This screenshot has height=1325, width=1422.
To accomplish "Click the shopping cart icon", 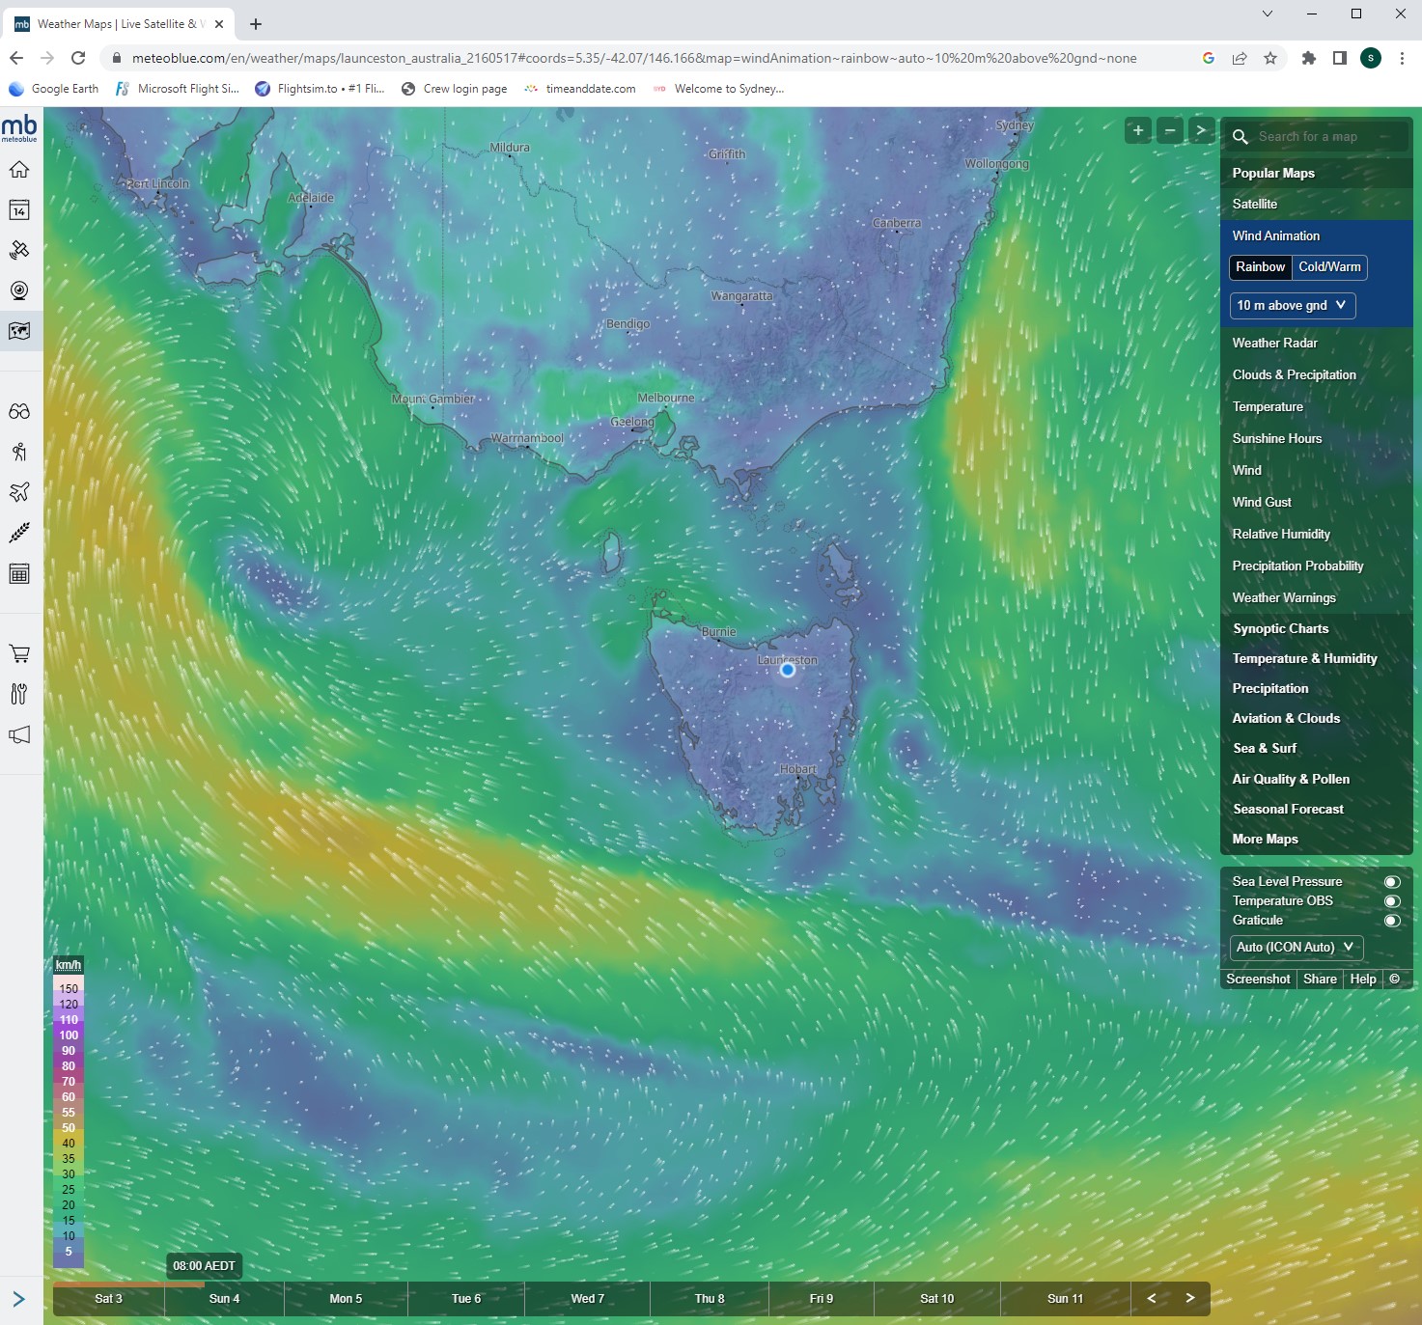I will tap(20, 653).
